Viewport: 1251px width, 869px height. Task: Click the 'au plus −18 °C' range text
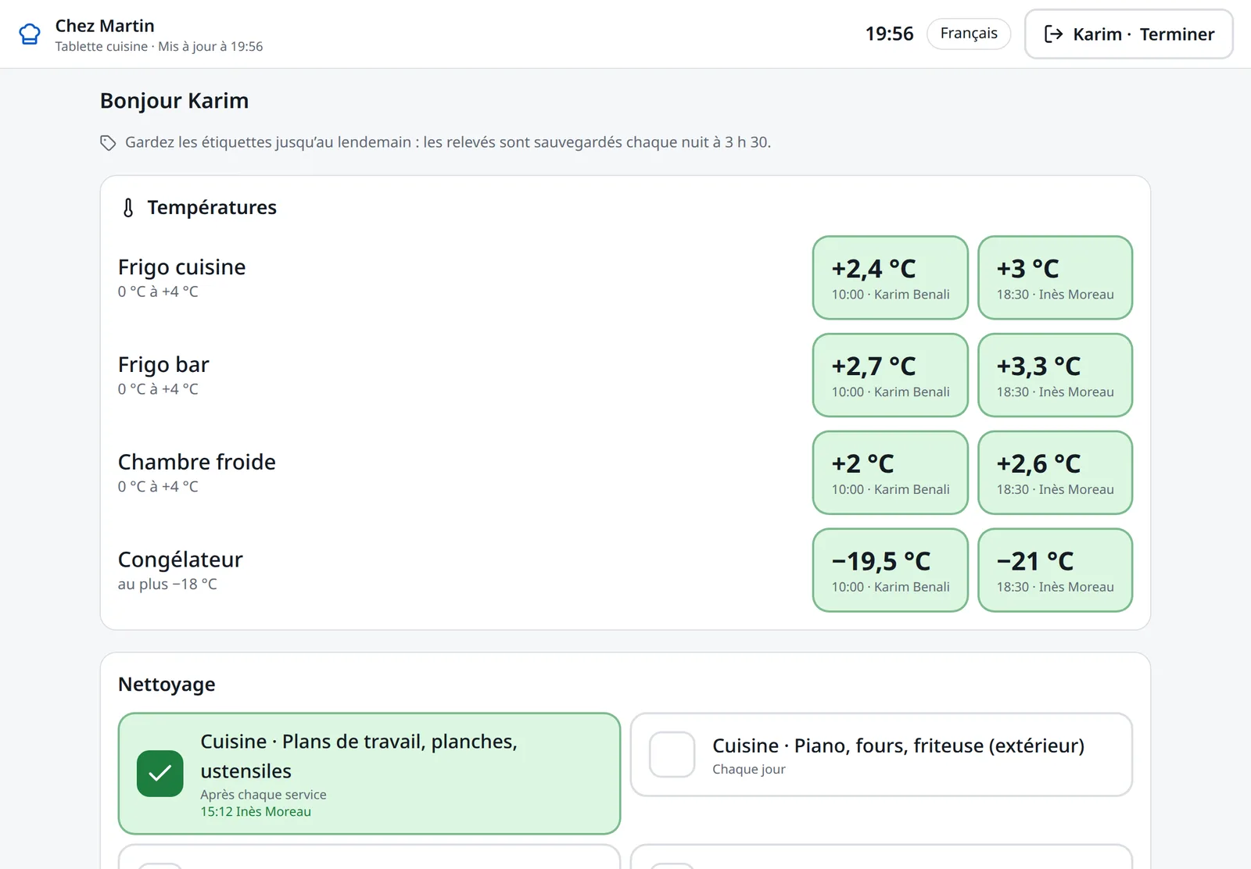[167, 584]
